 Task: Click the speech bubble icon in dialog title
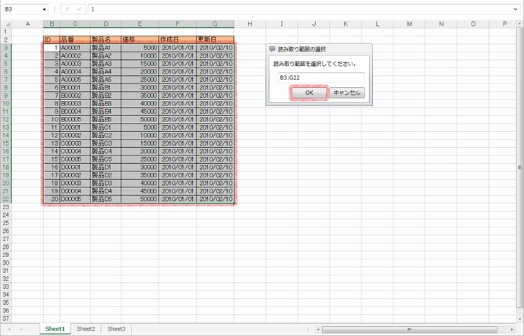pos(273,49)
